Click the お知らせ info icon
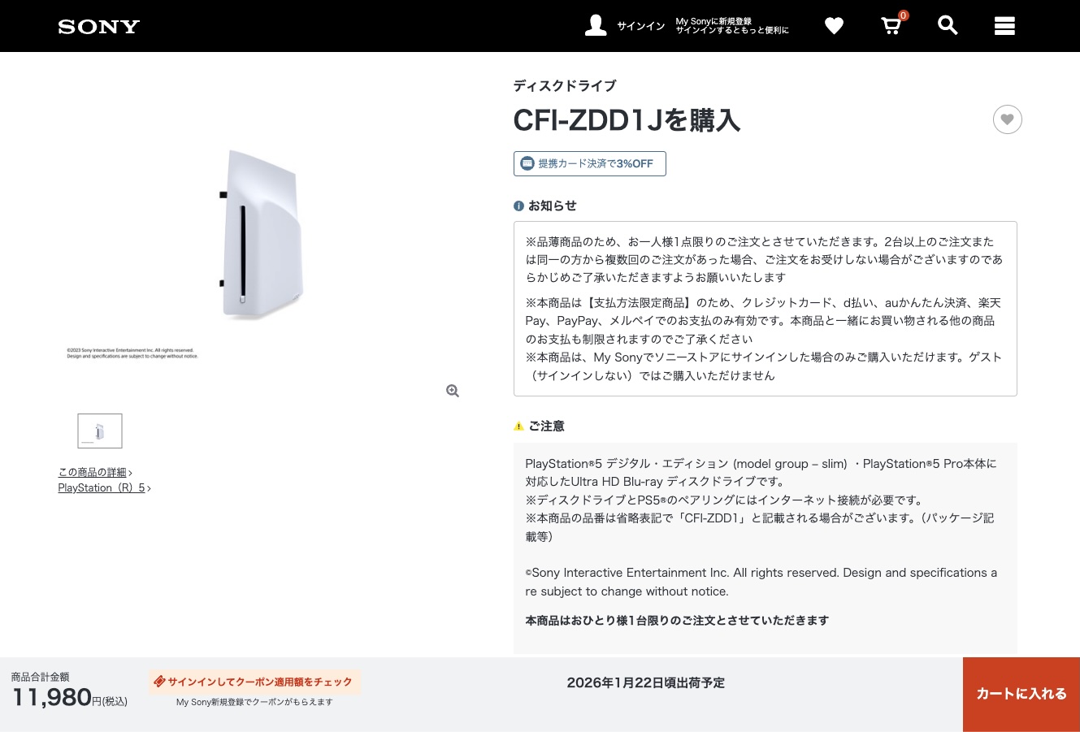 coord(518,206)
